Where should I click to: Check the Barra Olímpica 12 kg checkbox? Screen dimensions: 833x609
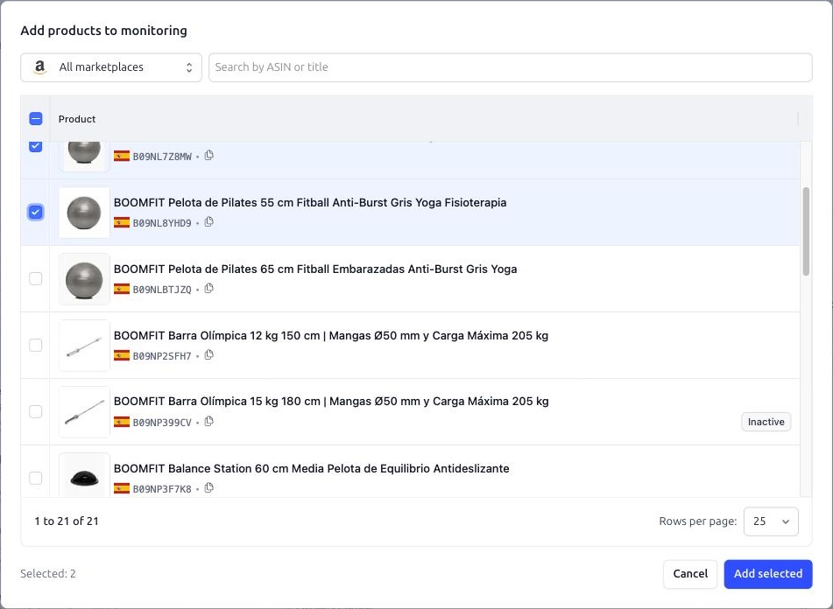click(36, 345)
